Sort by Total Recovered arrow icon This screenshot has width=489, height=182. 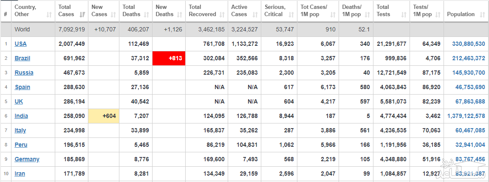[x=222, y=14]
